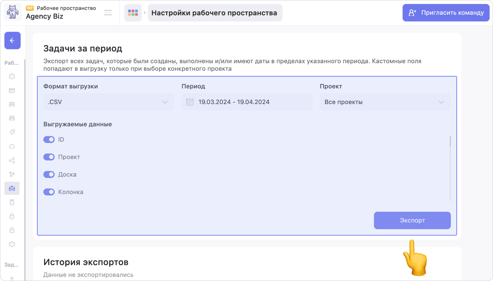Click the hamburger menu icon

click(x=108, y=13)
